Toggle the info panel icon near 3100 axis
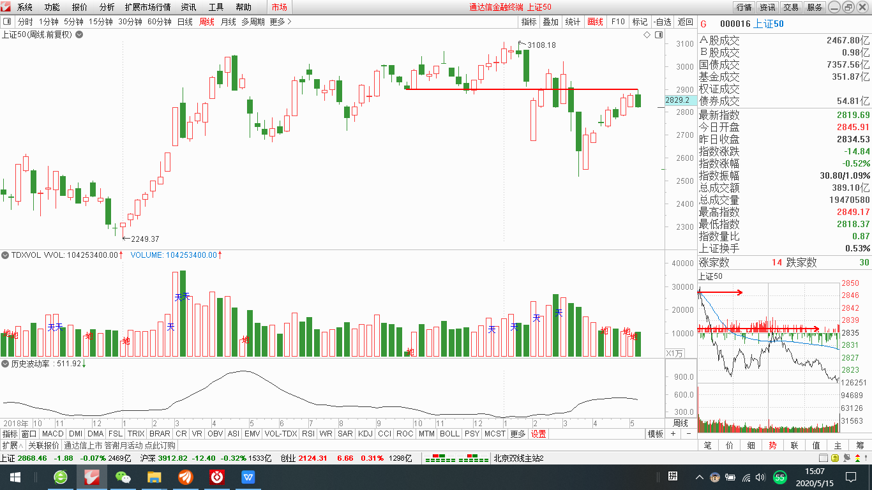 [658, 34]
